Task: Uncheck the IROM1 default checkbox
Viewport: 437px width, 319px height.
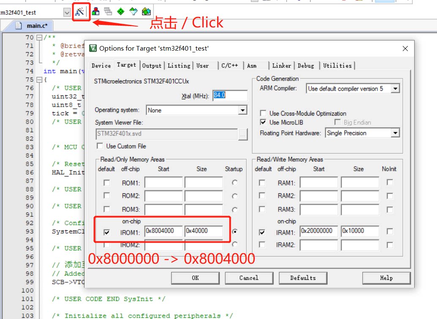Action: point(107,232)
